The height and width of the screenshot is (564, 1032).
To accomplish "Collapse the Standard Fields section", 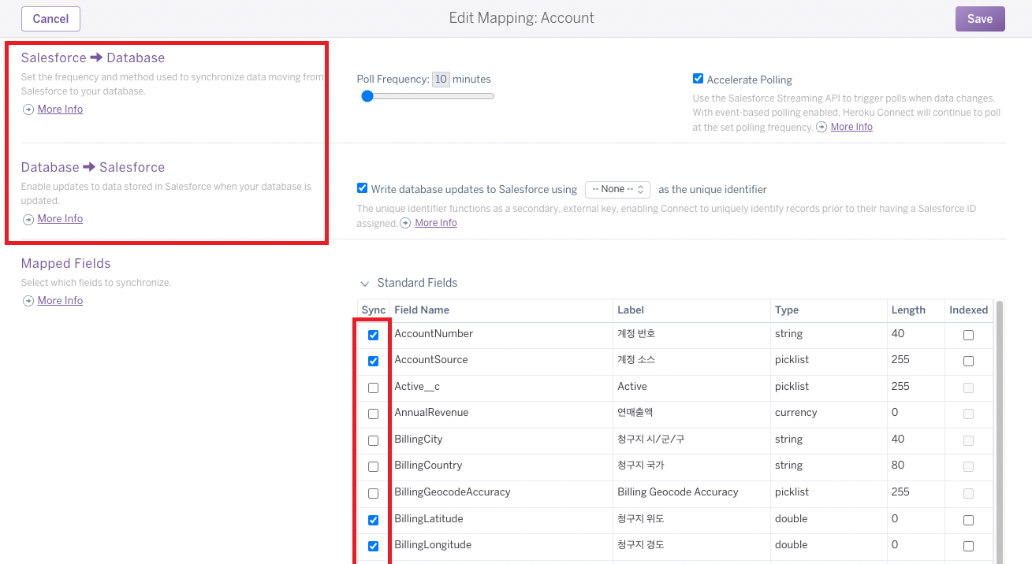I will coord(364,284).
